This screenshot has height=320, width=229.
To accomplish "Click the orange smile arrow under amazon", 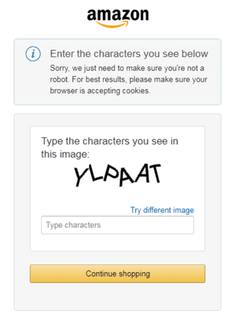I will click(x=112, y=24).
